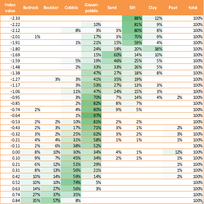Select the 88% Silt cell
The image size is (204, 204).
[x=132, y=18]
